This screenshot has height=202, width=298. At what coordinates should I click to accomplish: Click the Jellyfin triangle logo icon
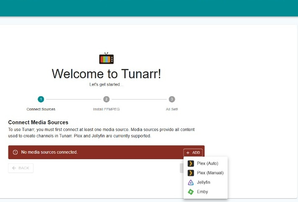pyautogui.click(x=191, y=182)
